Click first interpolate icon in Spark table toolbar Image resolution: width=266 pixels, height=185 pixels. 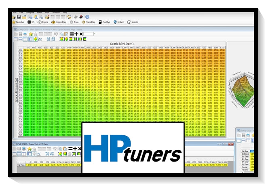[61, 39]
